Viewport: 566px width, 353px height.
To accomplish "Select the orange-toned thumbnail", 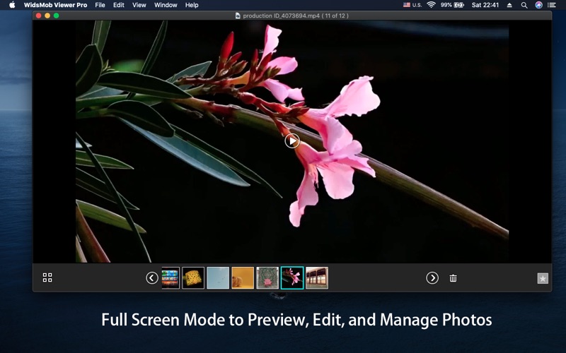I will [243, 278].
